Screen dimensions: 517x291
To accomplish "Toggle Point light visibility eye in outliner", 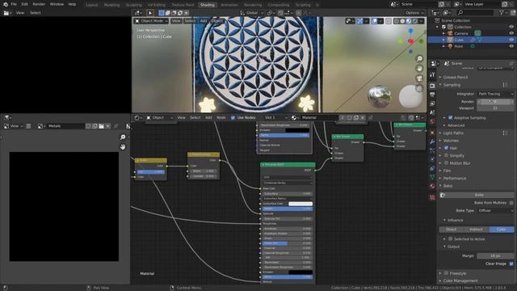I will [x=511, y=46].
